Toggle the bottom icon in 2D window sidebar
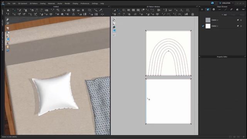This screenshot has width=247, height=139. point(114,35)
